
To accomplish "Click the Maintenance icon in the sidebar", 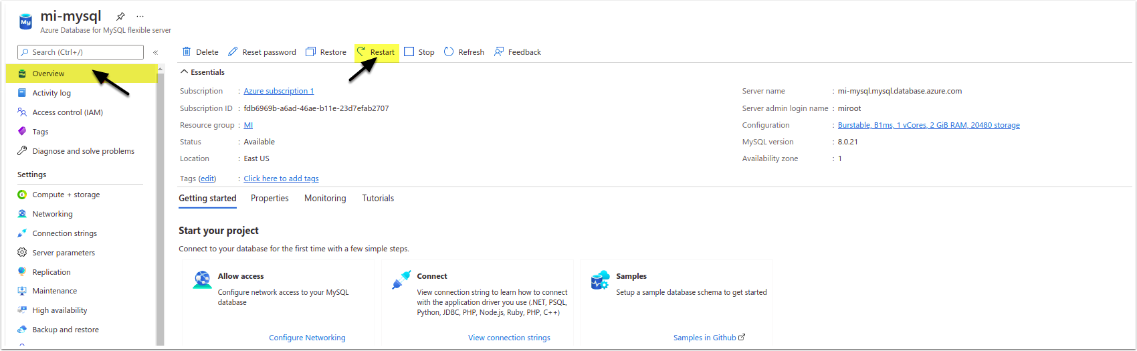I will 22,291.
